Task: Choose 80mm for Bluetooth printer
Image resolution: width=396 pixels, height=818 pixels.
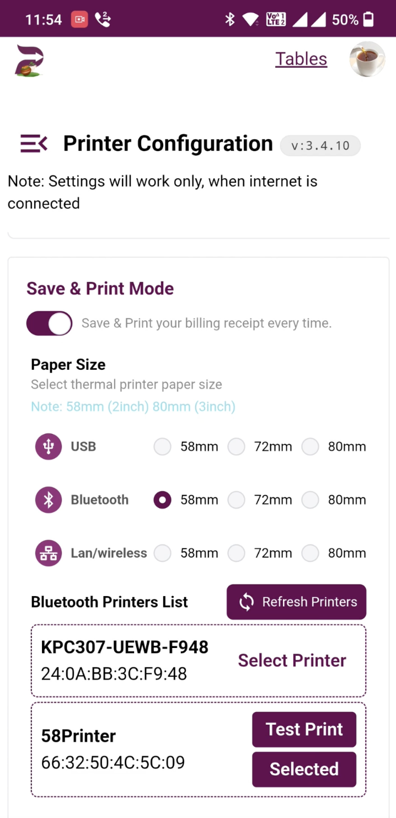Action: click(311, 500)
